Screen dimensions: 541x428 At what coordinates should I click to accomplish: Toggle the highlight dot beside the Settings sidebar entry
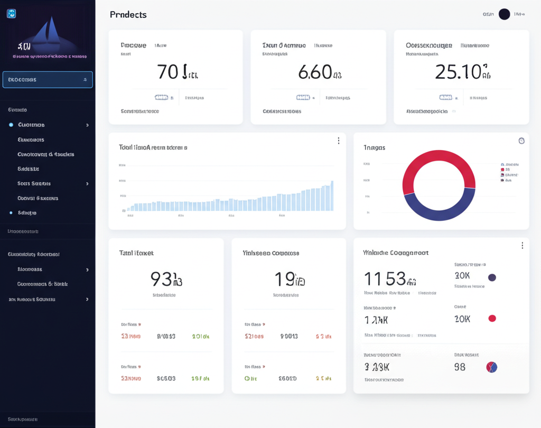[12, 212]
